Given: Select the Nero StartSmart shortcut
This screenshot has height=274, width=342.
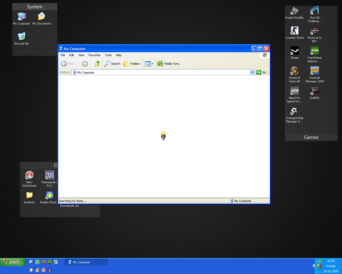Looking at the screenshot, I should click(x=29, y=176).
